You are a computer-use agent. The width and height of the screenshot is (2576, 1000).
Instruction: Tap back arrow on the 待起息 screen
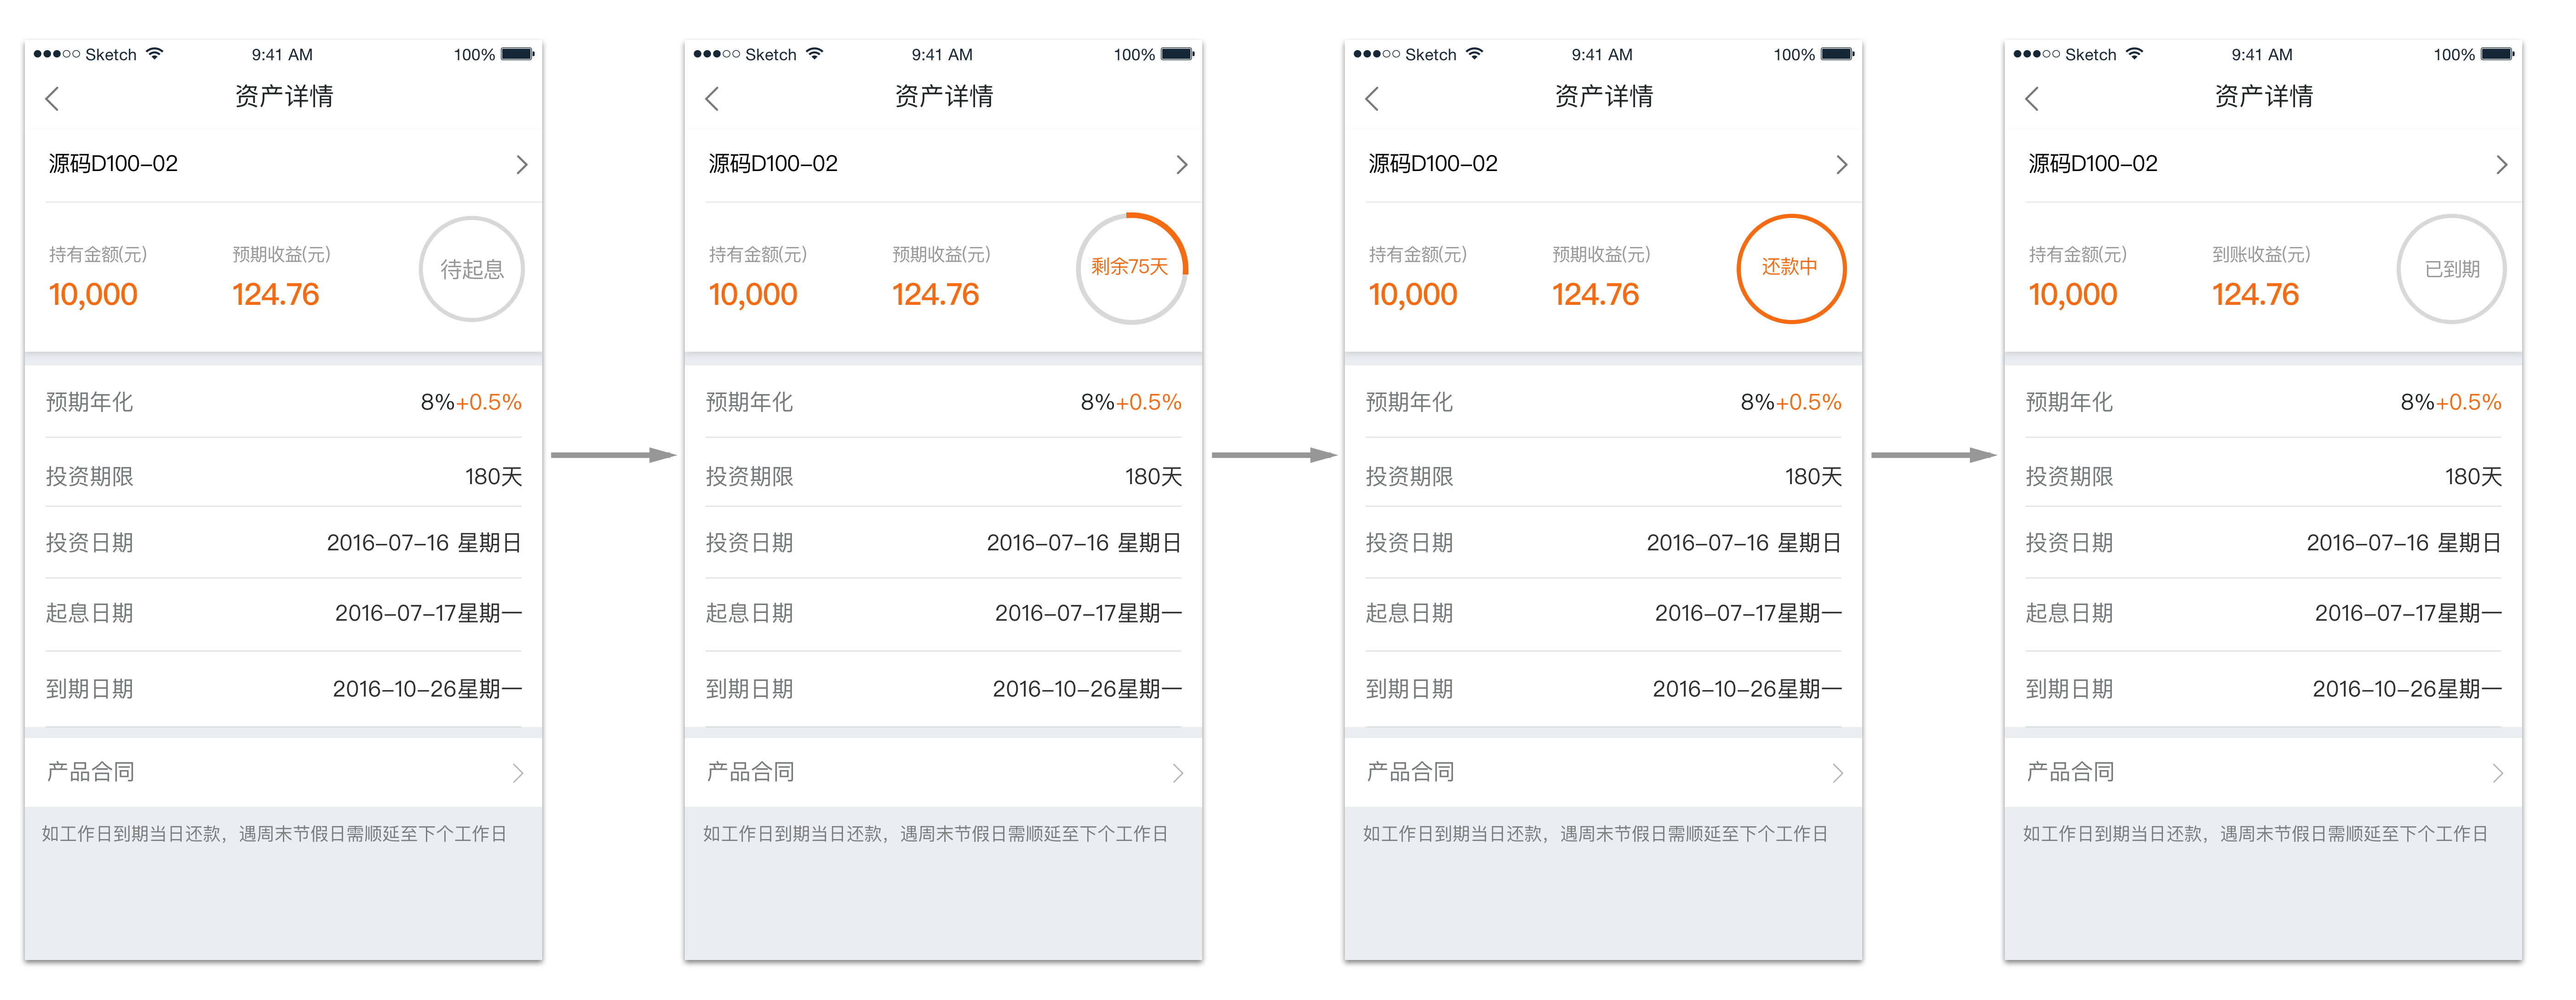(53, 98)
